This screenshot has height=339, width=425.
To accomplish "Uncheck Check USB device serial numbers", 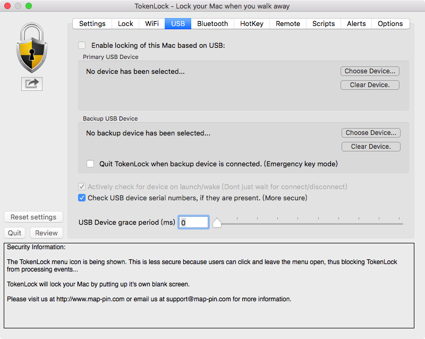I will coord(82,198).
